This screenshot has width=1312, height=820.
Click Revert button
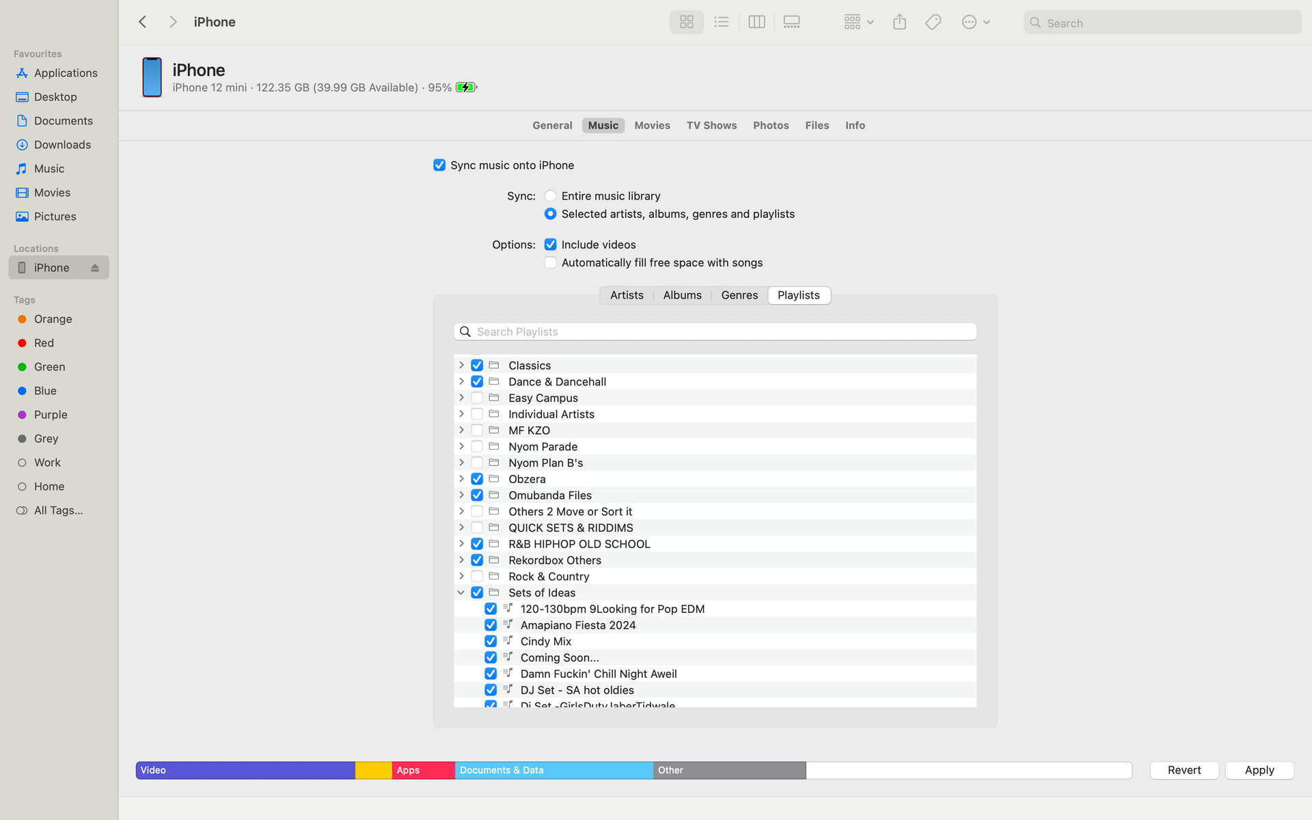coord(1184,770)
